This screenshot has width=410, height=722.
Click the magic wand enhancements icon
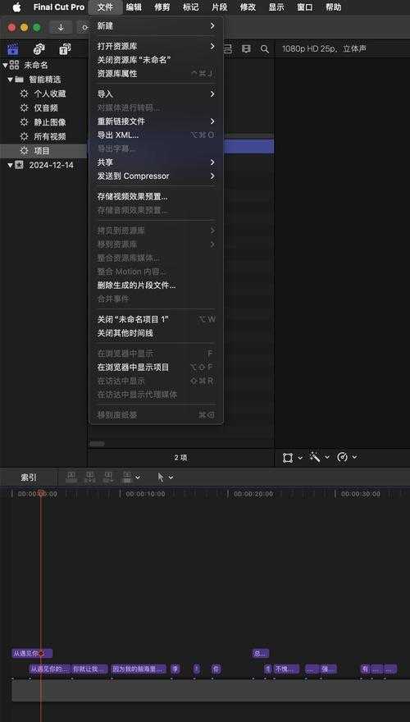(315, 457)
